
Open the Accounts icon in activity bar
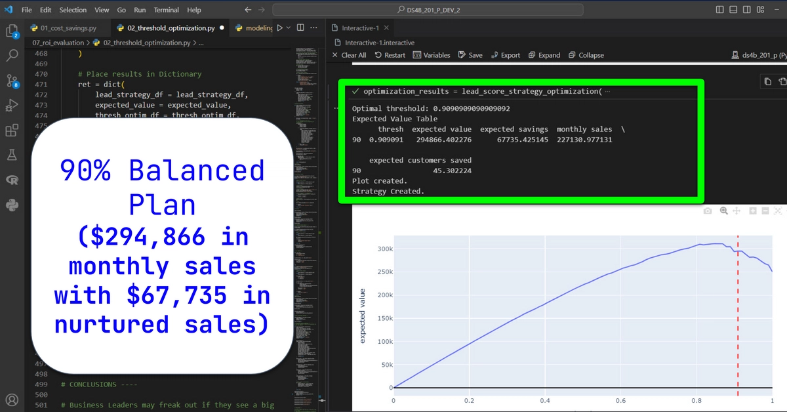tap(12, 400)
